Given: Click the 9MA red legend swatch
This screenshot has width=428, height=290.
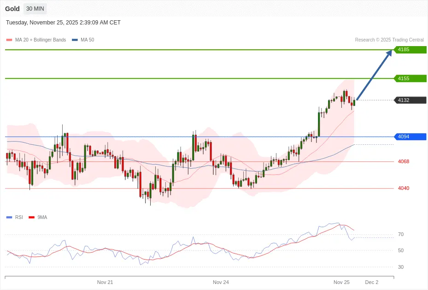Looking at the screenshot, I should [32, 217].
